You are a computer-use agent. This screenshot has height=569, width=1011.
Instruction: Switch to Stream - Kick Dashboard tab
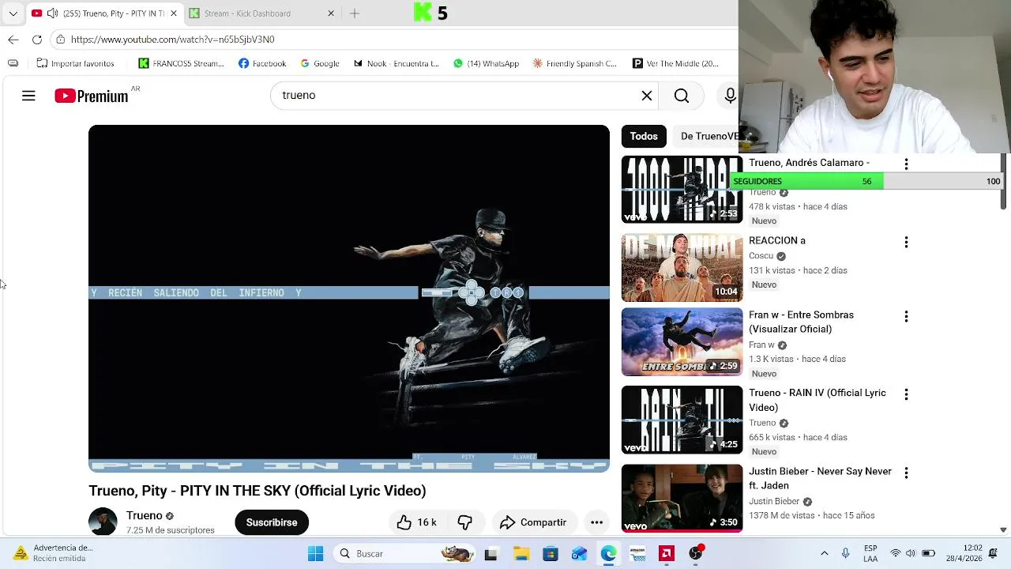coord(247,13)
